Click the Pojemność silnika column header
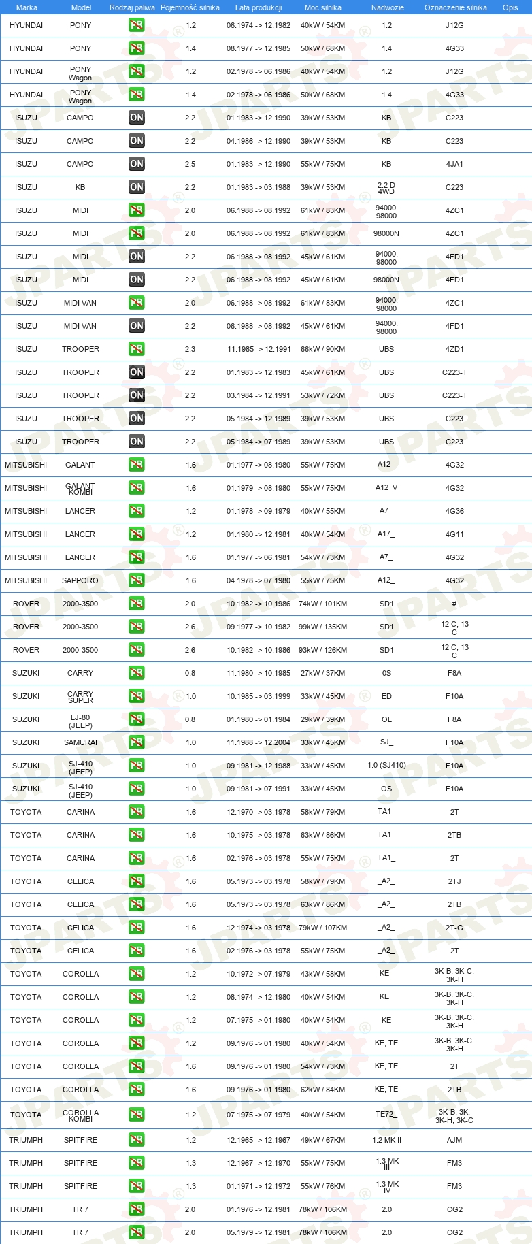This screenshot has width=532, height=1244. coord(190,7)
